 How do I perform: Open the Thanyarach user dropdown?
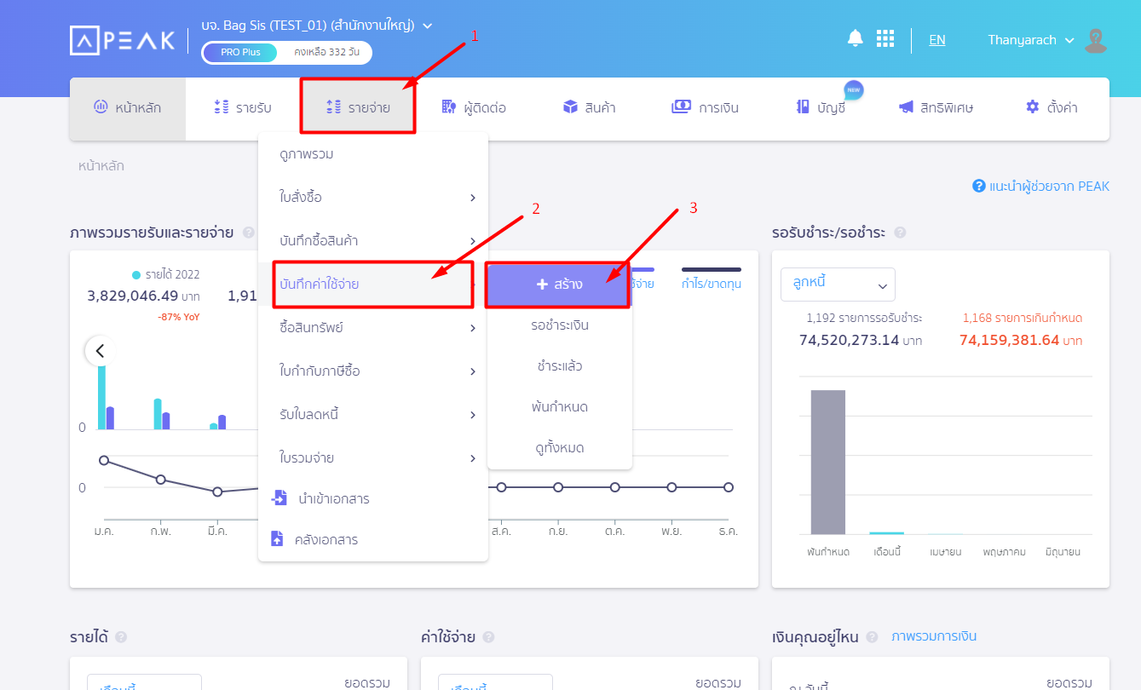[x=1031, y=40]
